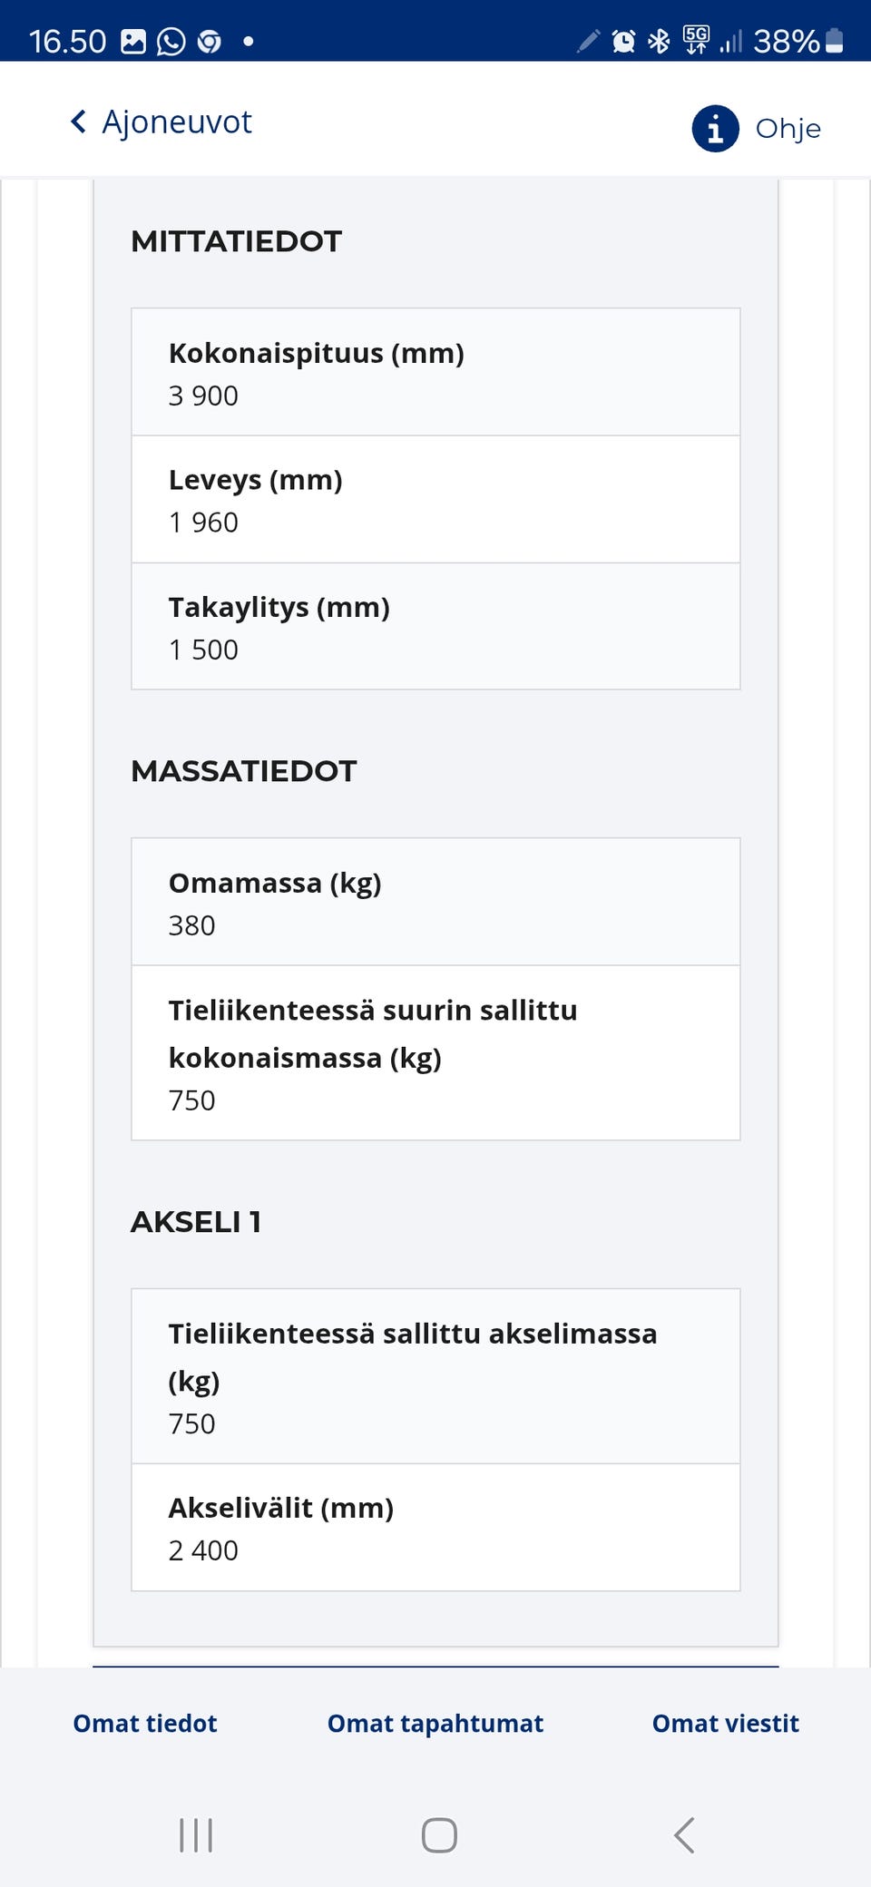Open the Ohje info icon

[715, 129]
